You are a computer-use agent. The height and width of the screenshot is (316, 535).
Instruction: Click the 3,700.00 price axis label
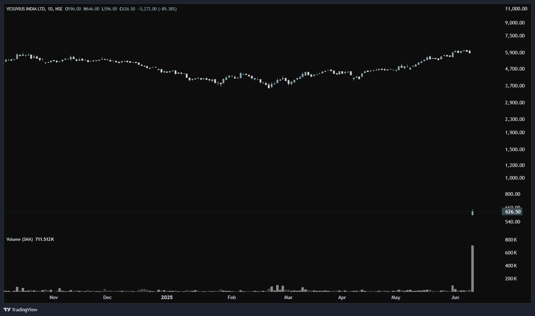(515, 86)
